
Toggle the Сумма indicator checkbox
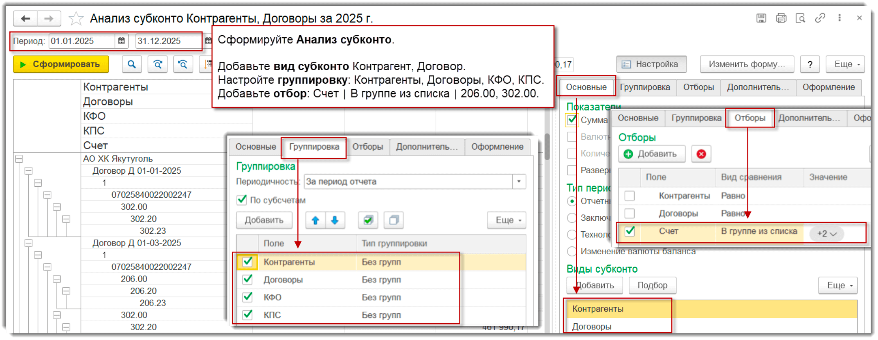point(572,120)
